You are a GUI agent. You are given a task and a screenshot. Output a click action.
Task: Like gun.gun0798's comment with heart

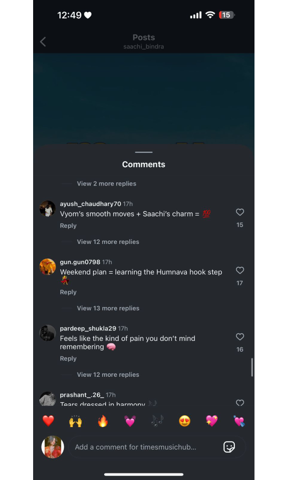[x=240, y=270]
